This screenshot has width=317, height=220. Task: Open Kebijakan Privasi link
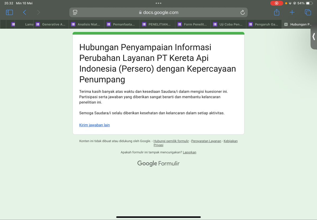tap(195, 143)
